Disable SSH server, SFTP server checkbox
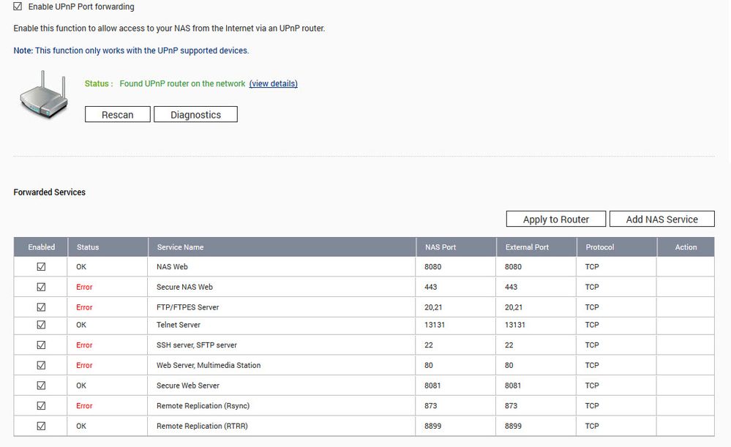The image size is (731, 447). point(41,345)
